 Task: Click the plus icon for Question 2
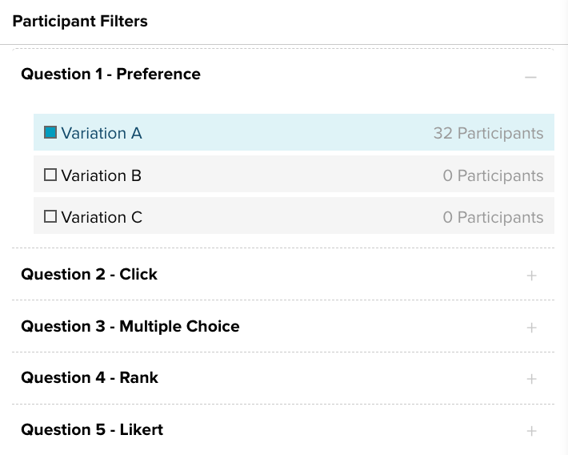[531, 276]
